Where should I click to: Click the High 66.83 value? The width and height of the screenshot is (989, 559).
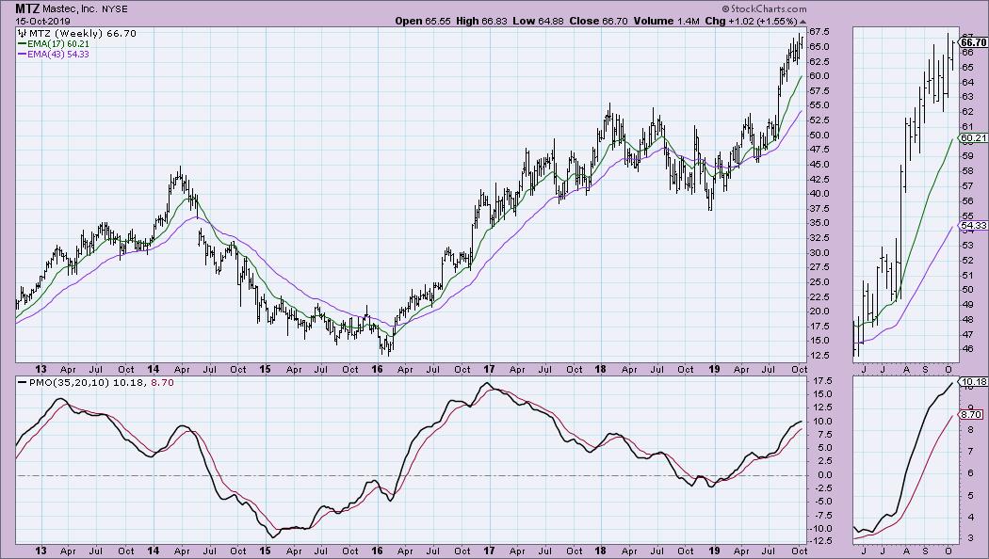tap(482, 21)
